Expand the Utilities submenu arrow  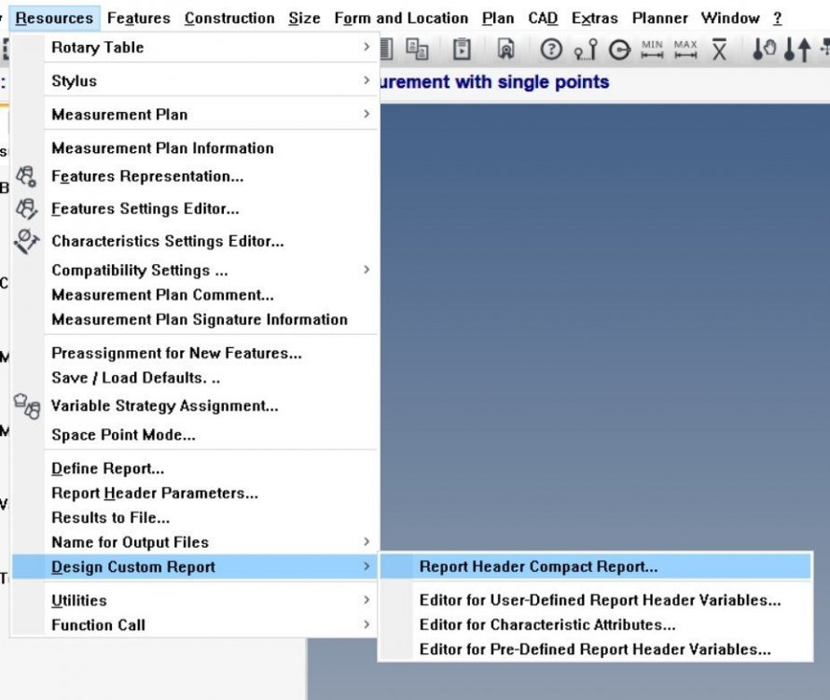point(367,600)
